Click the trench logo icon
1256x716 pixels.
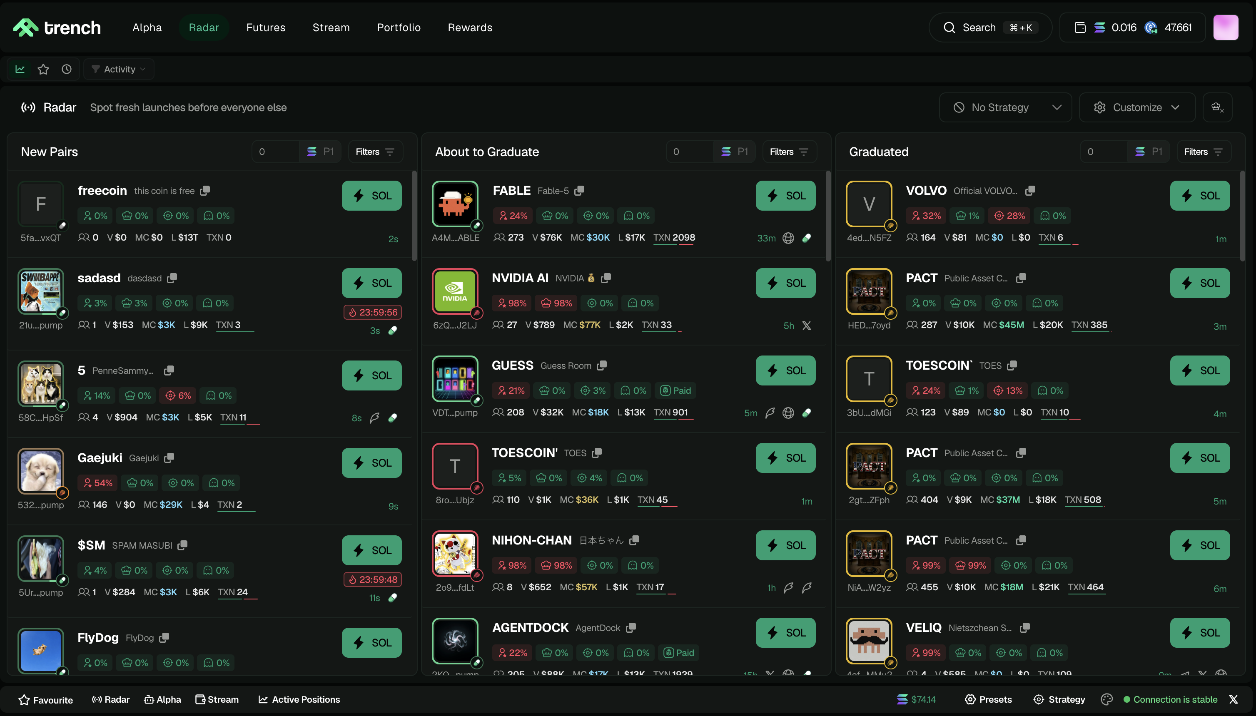click(25, 27)
